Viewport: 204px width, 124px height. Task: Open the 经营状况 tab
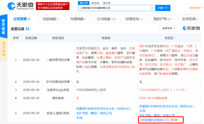coord(134,19)
